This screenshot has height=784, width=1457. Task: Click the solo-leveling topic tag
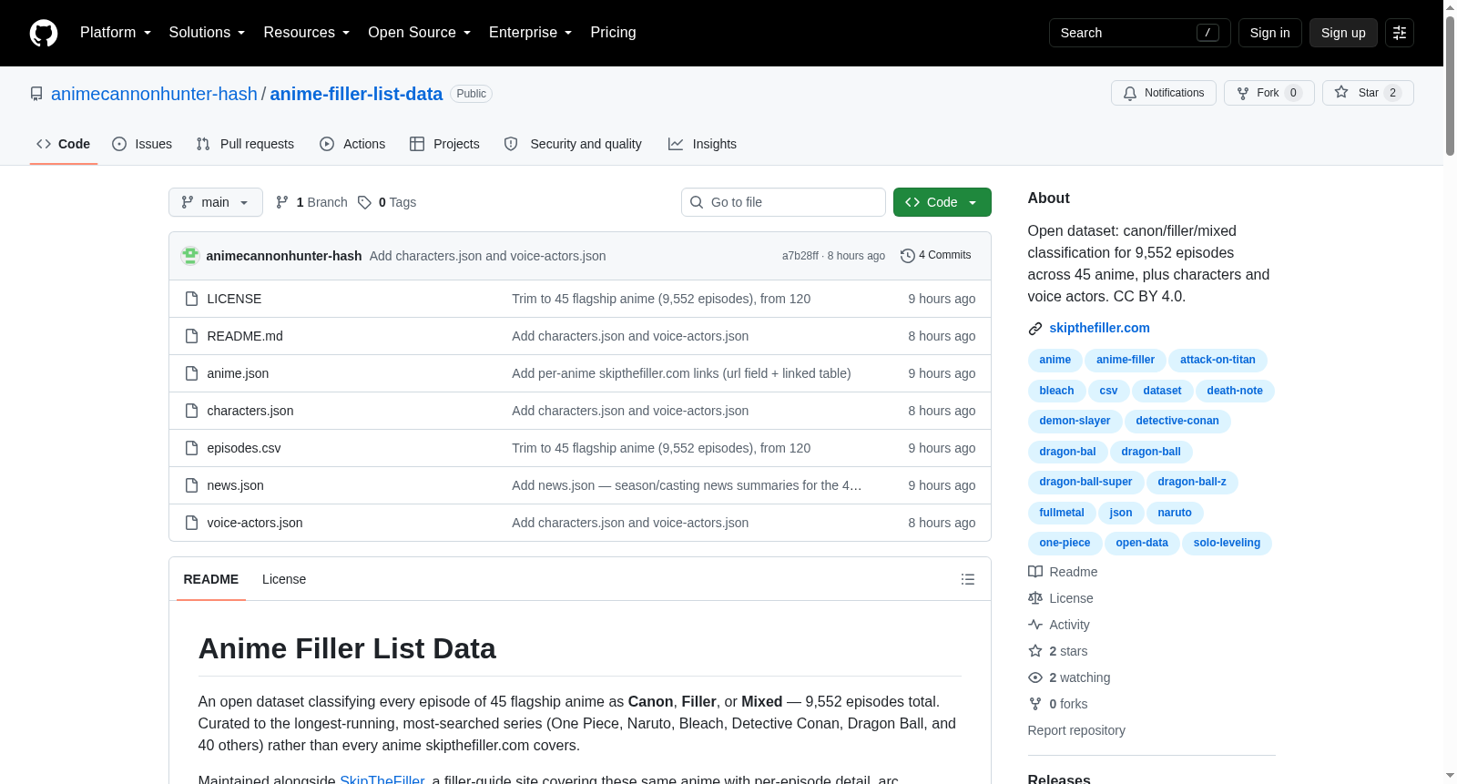click(1227, 543)
